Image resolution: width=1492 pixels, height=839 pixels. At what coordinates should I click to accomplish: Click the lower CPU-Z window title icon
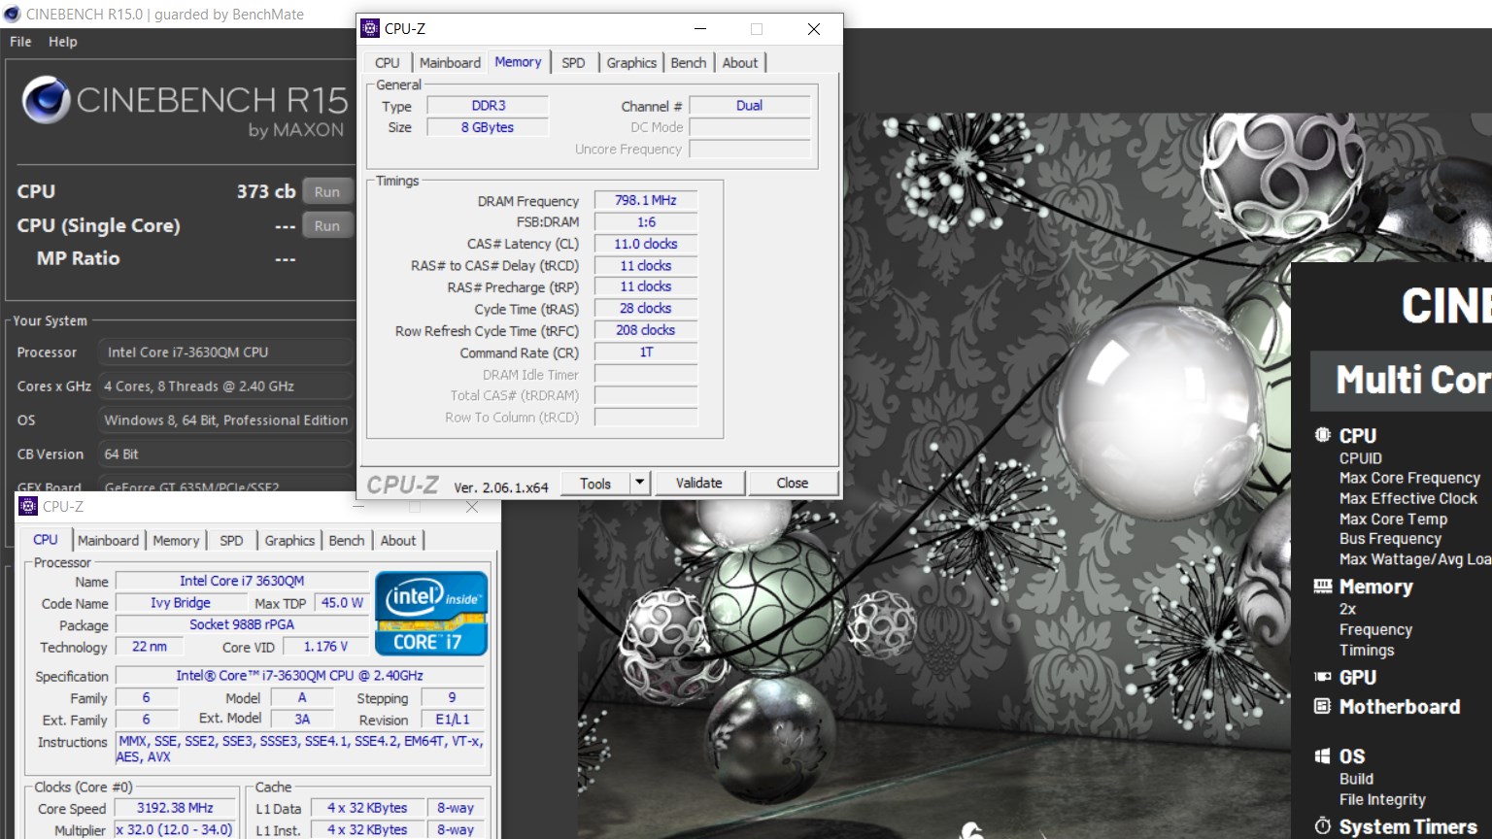coord(28,506)
